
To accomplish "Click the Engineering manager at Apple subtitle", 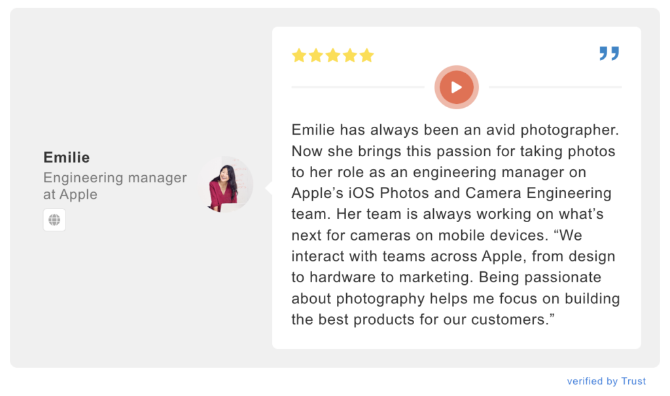I will coord(115,186).
